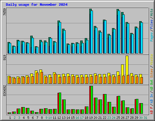155x121 pixels.
Task: Click day label 9 on the x-axis
Action: [x=46, y=118]
